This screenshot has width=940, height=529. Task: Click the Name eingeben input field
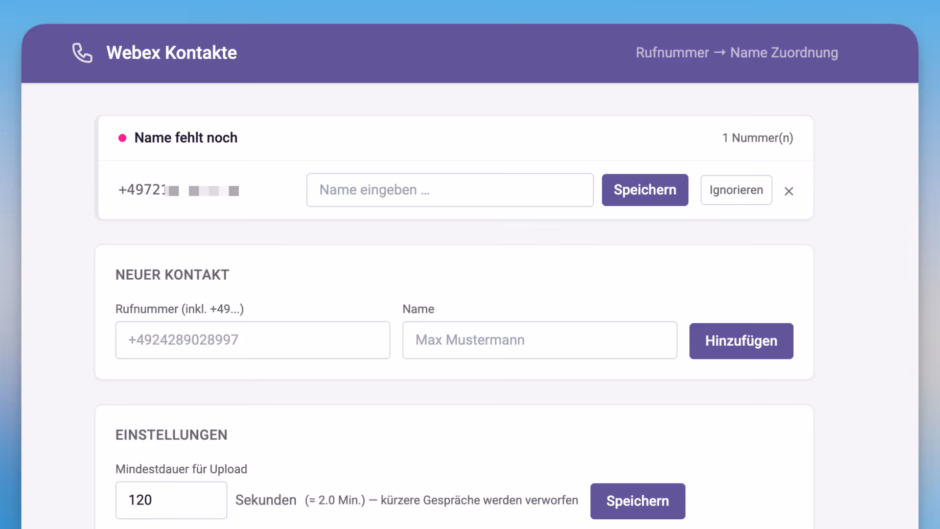(449, 190)
